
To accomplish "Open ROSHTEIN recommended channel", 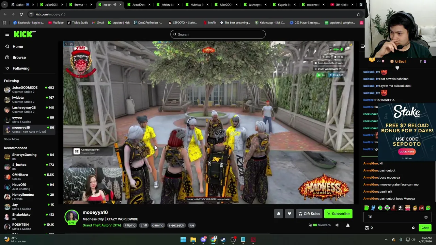I will point(29,227).
